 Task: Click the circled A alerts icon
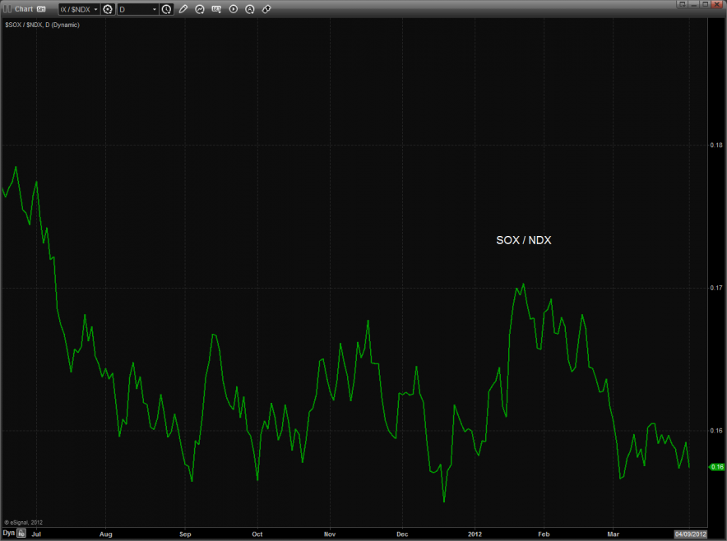249,9
